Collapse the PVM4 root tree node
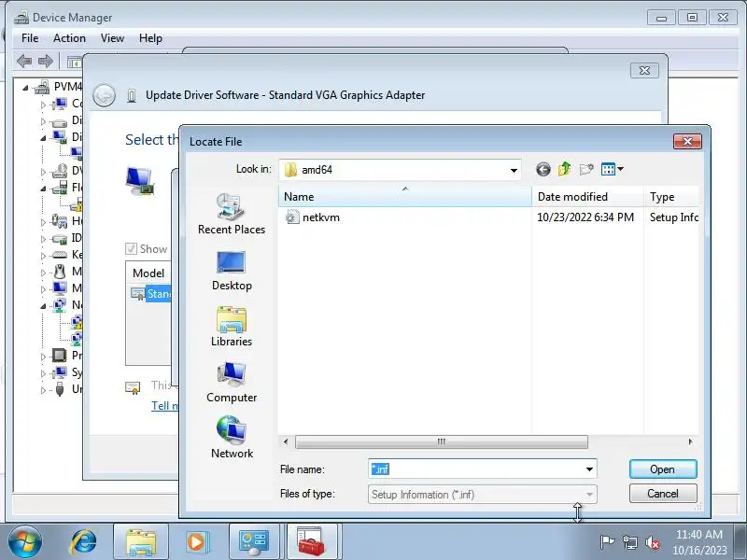 pos(25,88)
